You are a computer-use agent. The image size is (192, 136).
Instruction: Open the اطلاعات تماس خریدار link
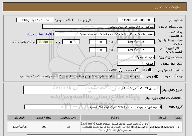point(40,34)
